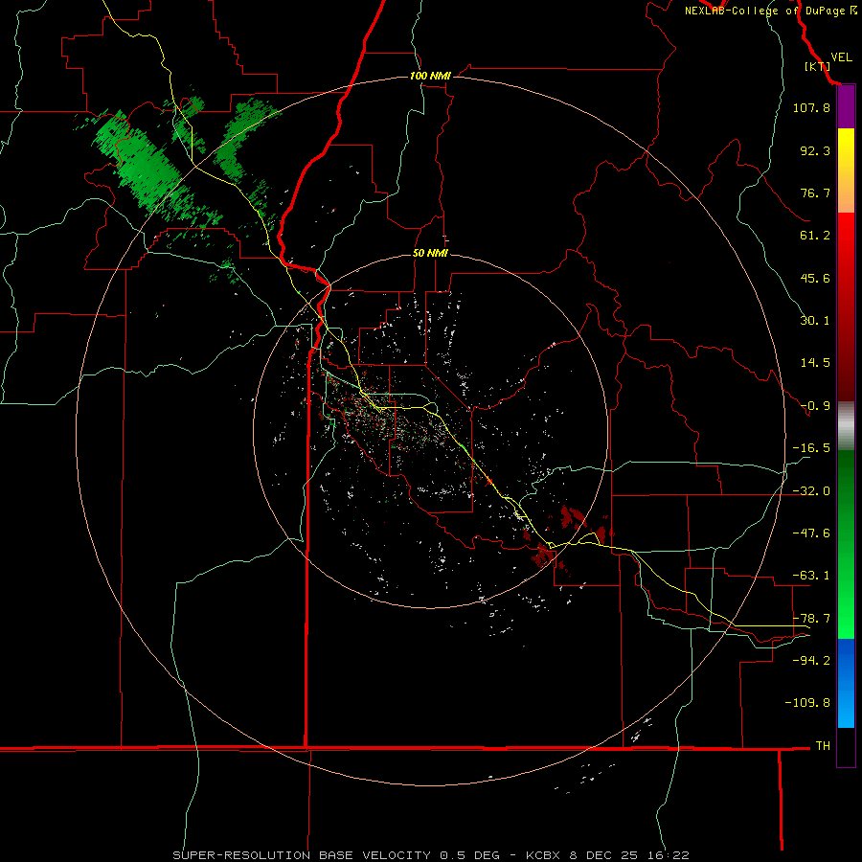
Task: Click the VEL legend title
Action: click(842, 57)
